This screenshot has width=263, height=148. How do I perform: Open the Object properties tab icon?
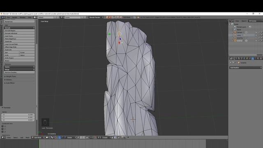247,58
